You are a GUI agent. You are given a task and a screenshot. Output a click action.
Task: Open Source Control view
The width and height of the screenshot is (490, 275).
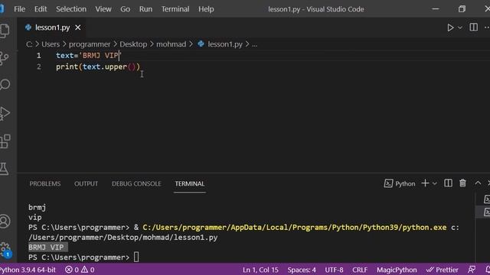click(4, 58)
